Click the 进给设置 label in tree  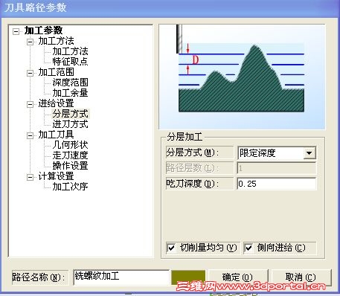(56, 103)
